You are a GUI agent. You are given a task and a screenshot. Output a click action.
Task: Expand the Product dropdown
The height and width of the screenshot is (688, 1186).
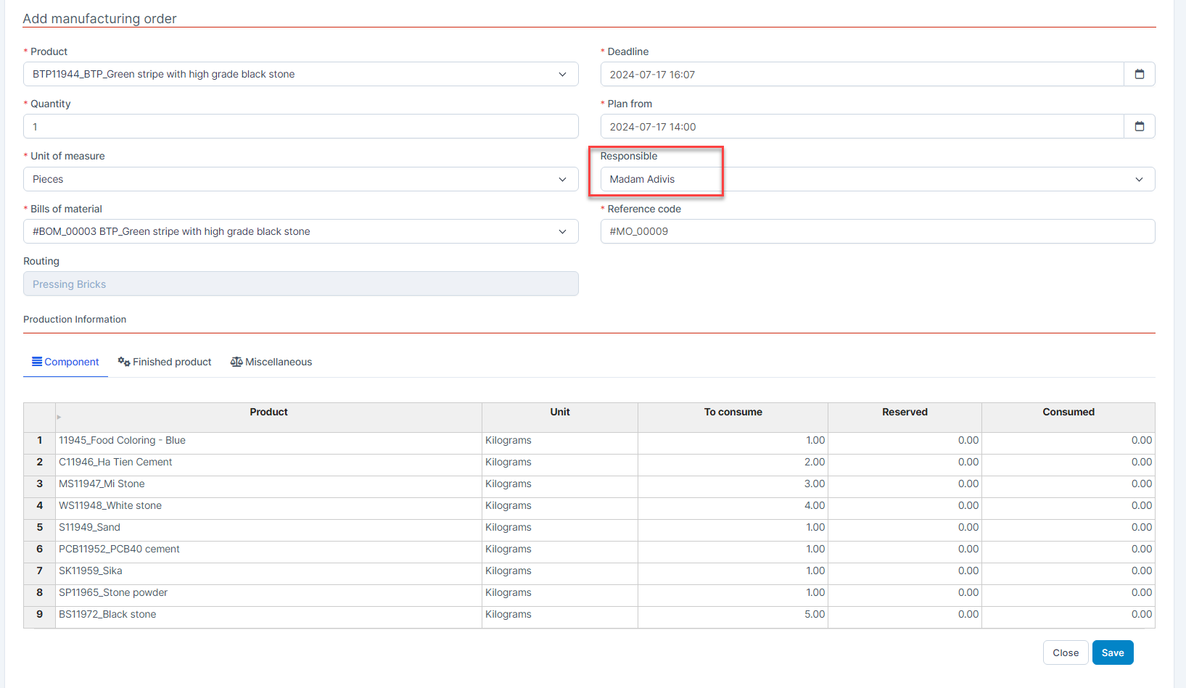(562, 74)
